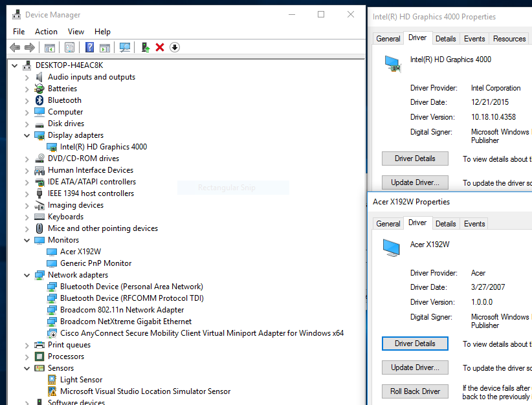Click warning icon of Location Simulator Sensor
Viewport: 532px width, 405px height.
point(52,391)
